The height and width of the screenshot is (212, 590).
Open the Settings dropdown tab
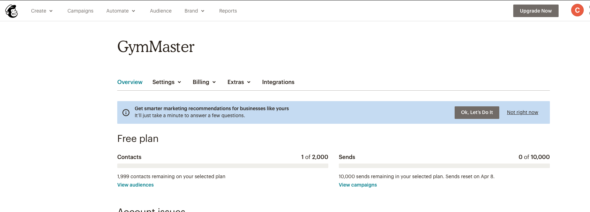[167, 82]
